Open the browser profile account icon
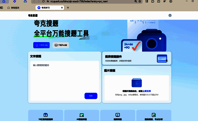 pyautogui.click(x=171, y=1)
